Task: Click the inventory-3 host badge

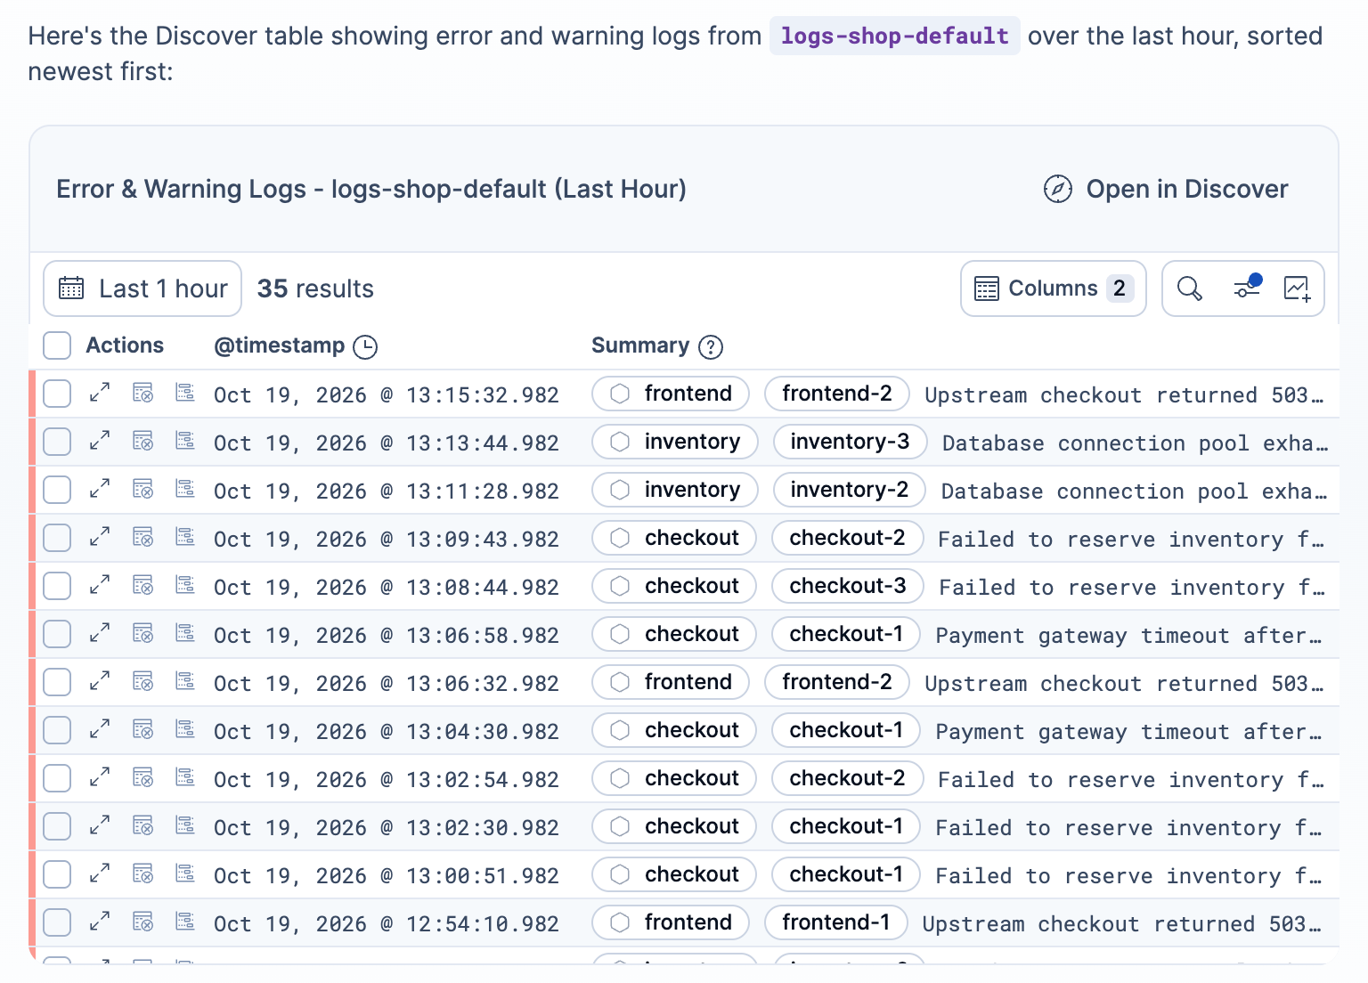Action: click(850, 442)
